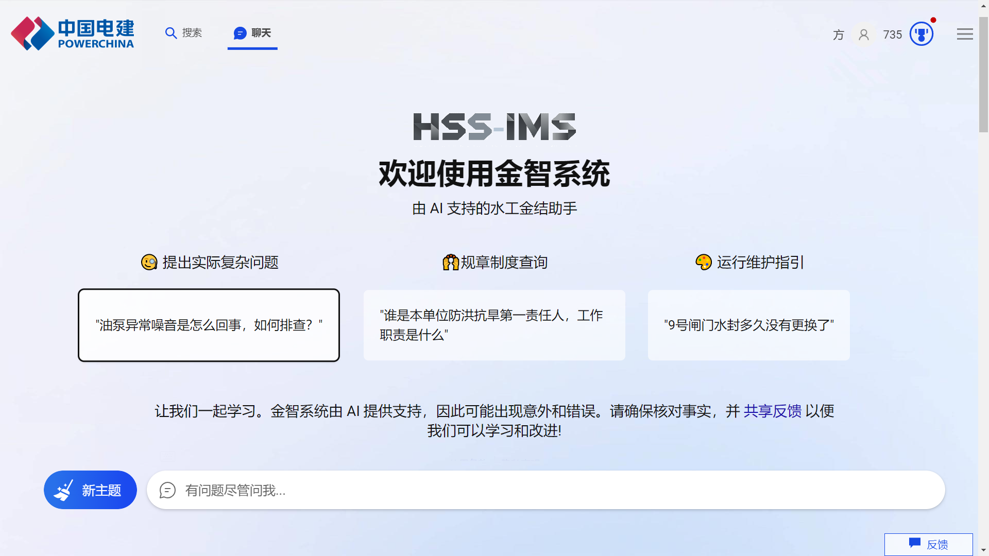Click the trophy rewards badge icon
The width and height of the screenshot is (989, 556).
[x=922, y=34]
